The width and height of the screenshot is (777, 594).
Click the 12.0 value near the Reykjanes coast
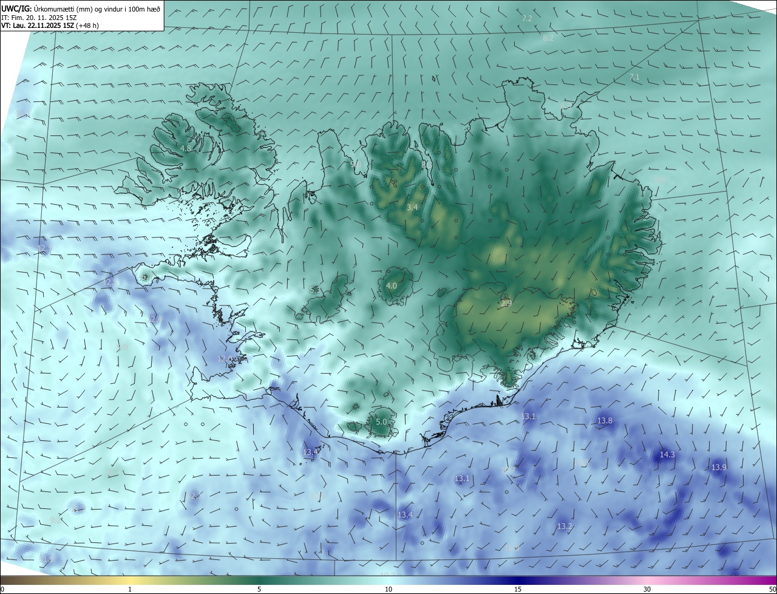pos(225,359)
